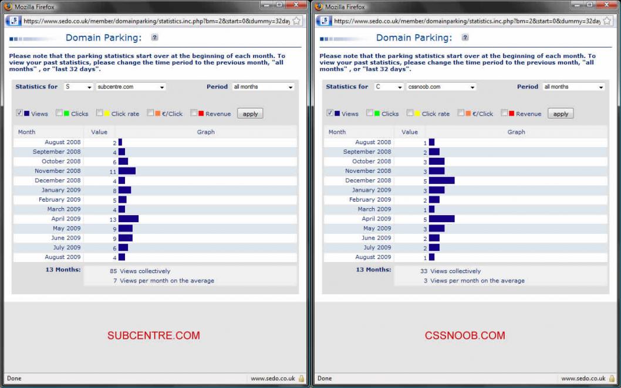Click the 'Statistics for' label in the cssnoob.com window
This screenshot has width=621, height=388.
point(347,87)
